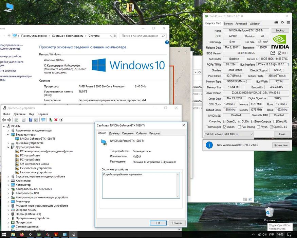
Task: Toggle the UEFI checkbox
Action: tap(280, 53)
